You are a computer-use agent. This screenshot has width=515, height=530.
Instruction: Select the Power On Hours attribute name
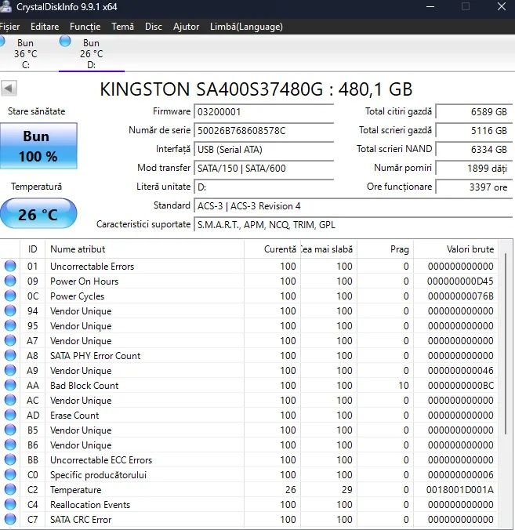click(x=84, y=281)
